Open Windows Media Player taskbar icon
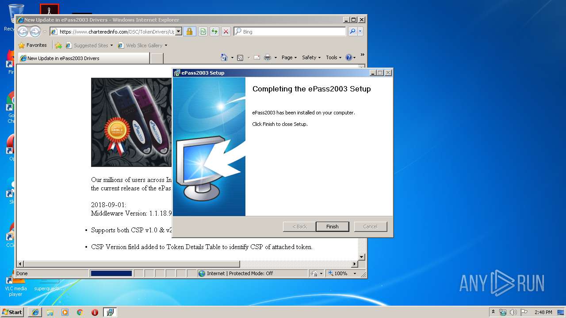 65,312
